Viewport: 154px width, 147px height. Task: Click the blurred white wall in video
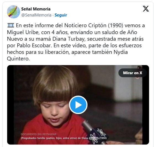point(128,86)
